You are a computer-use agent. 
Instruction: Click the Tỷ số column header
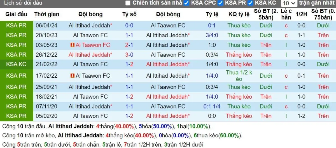129,14
